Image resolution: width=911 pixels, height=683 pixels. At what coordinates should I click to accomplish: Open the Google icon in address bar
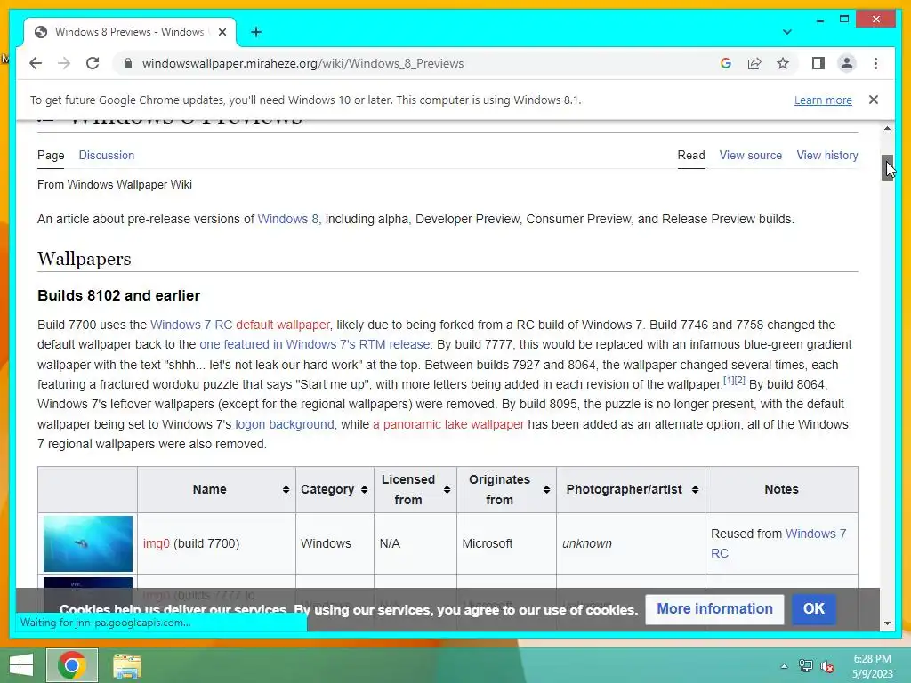(x=726, y=63)
